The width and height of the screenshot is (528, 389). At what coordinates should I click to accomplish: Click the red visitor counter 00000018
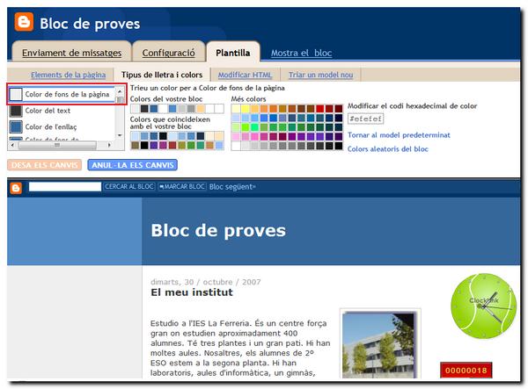click(465, 370)
